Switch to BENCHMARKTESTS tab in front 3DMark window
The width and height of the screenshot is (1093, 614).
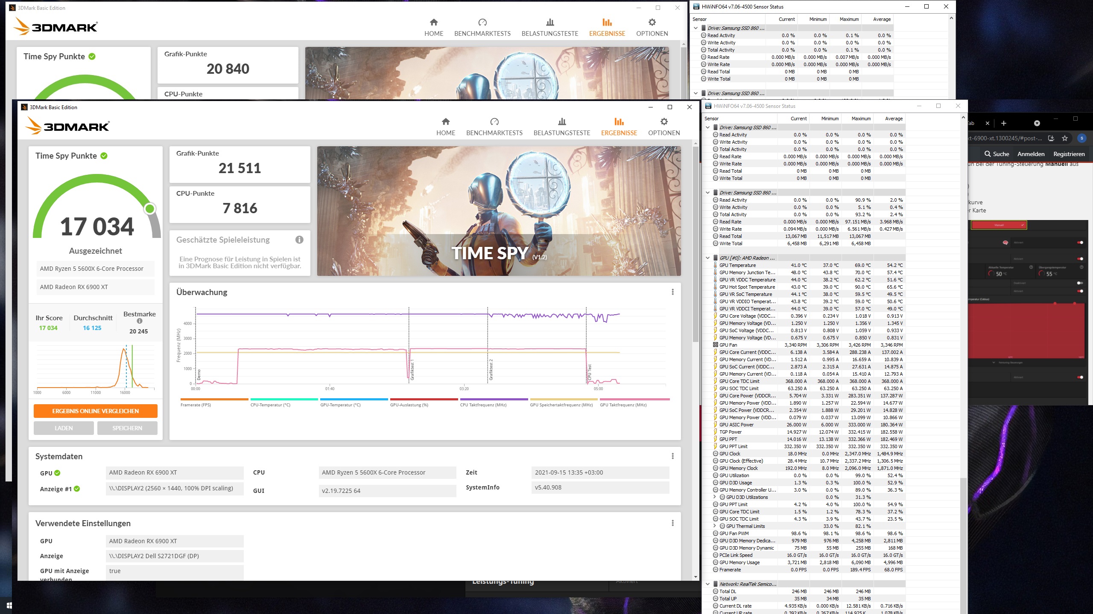coord(494,127)
